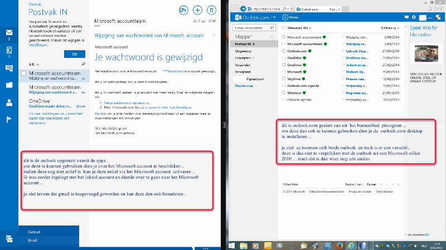Check the 3/04/2014 Microsoft-accountteam message on Outlook.com

tap(284, 37)
